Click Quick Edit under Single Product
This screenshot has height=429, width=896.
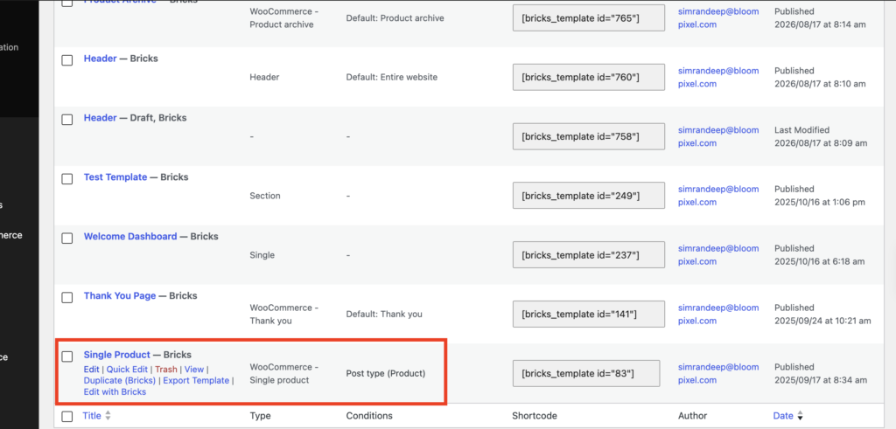click(127, 370)
